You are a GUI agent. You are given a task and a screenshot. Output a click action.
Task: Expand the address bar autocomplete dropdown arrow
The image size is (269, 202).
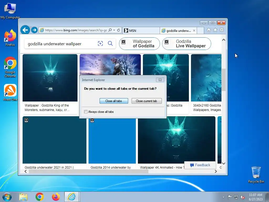click(114, 30)
